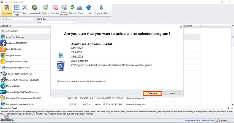Select Google Chrome Canary entry
This screenshot has width=234, height=123.
coord(25,61)
